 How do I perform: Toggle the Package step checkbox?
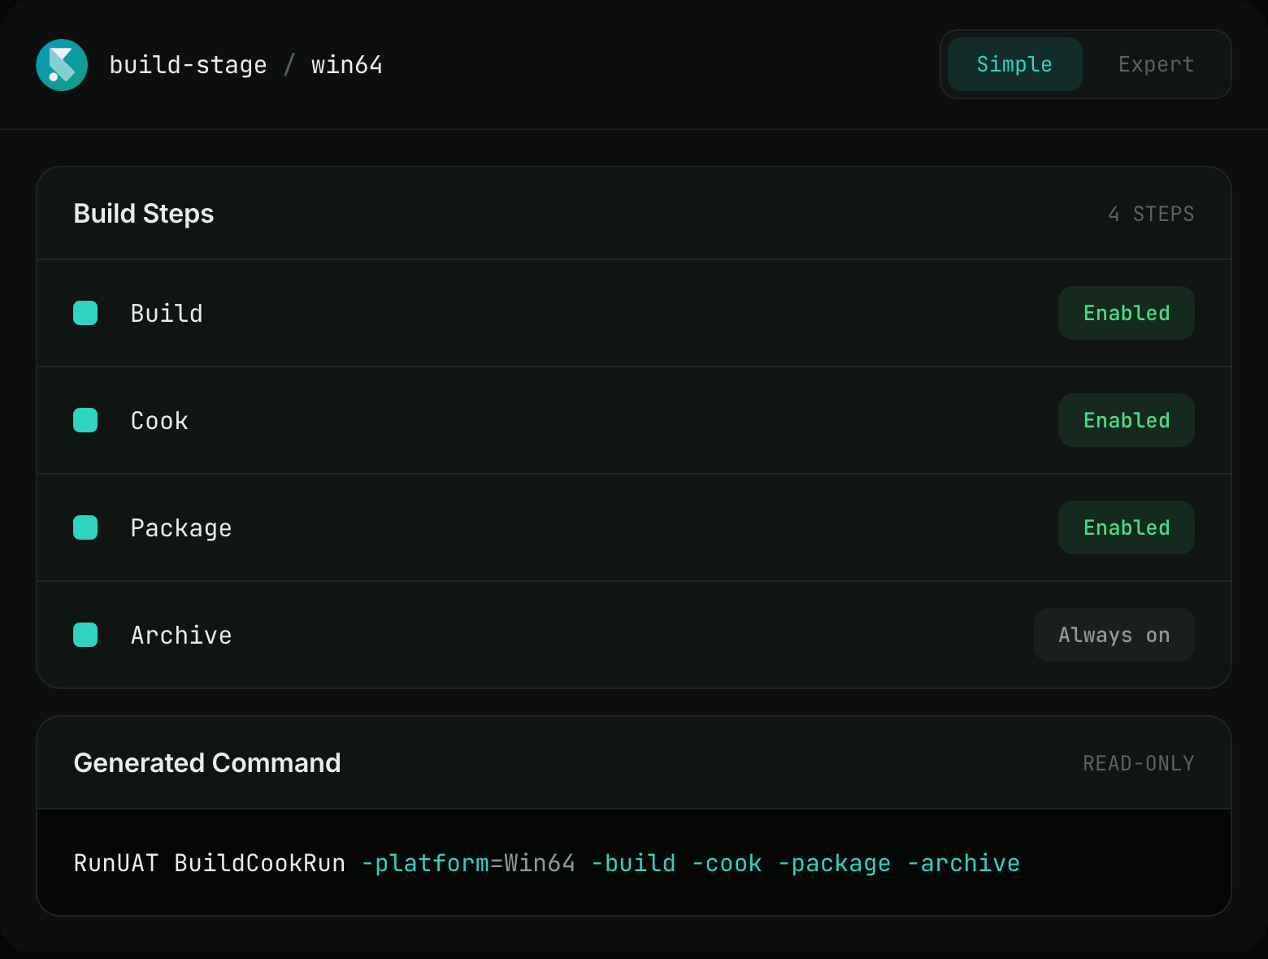(85, 527)
